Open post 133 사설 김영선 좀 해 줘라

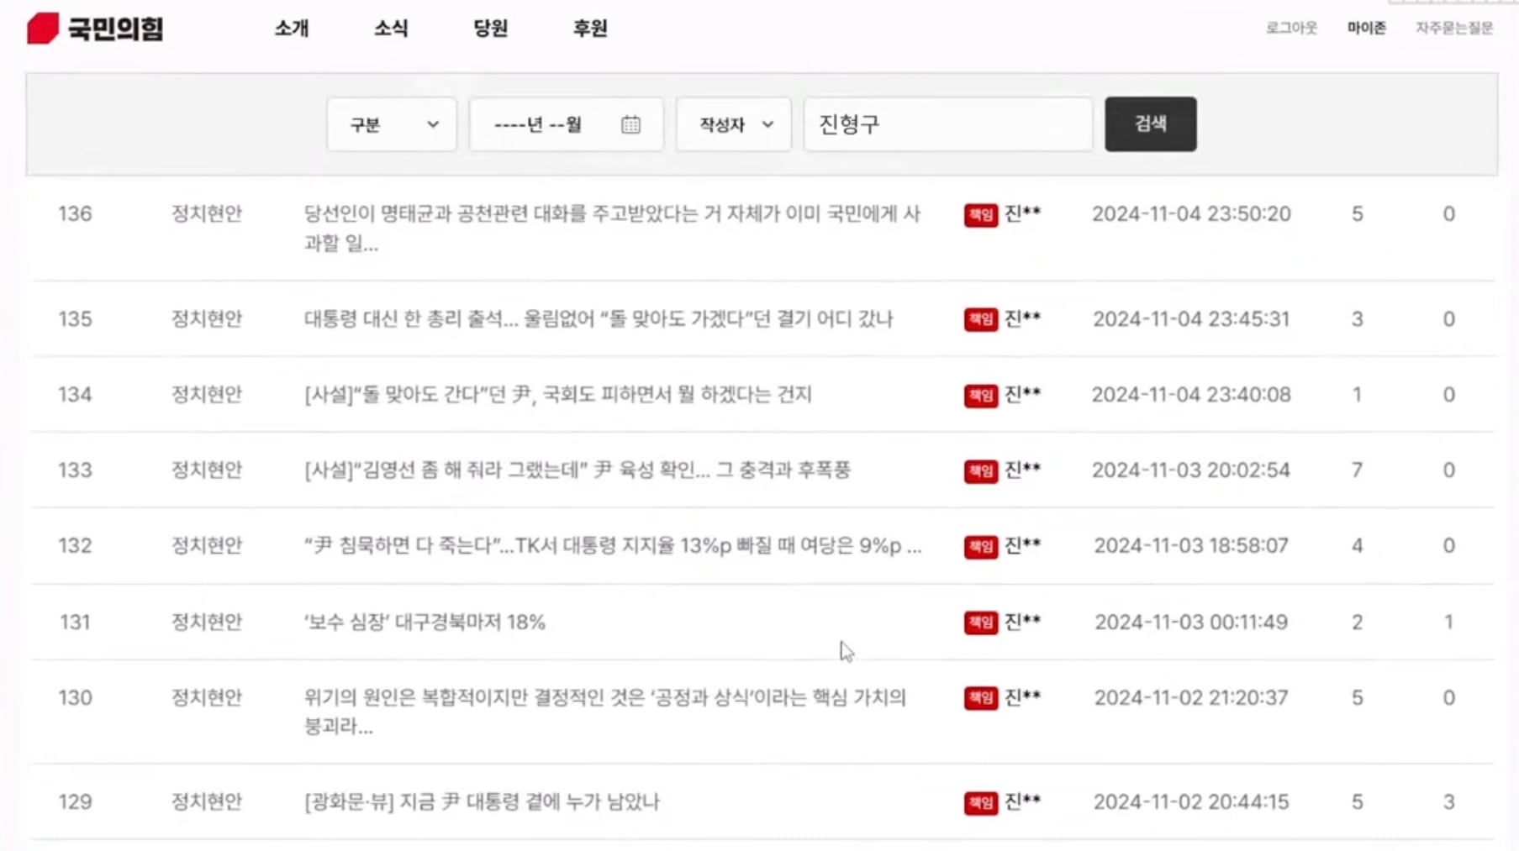(578, 470)
